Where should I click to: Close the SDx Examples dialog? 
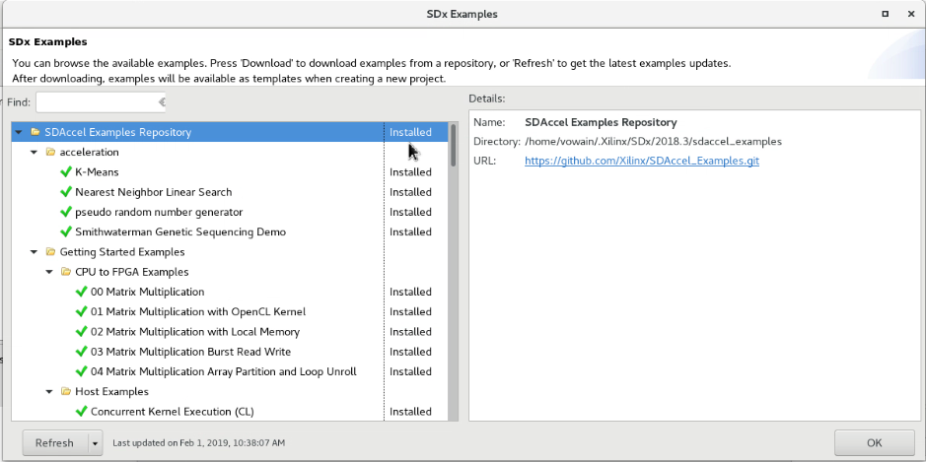tap(911, 14)
